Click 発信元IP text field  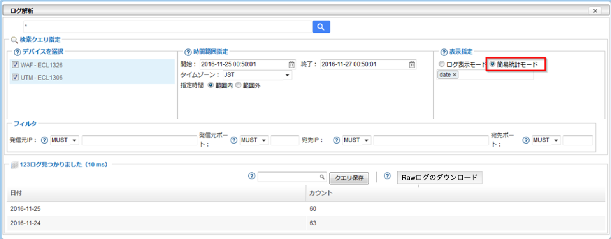[139, 140]
